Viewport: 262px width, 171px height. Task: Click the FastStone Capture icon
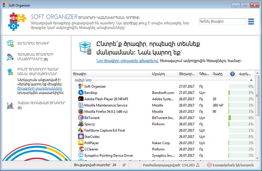(x=81, y=130)
